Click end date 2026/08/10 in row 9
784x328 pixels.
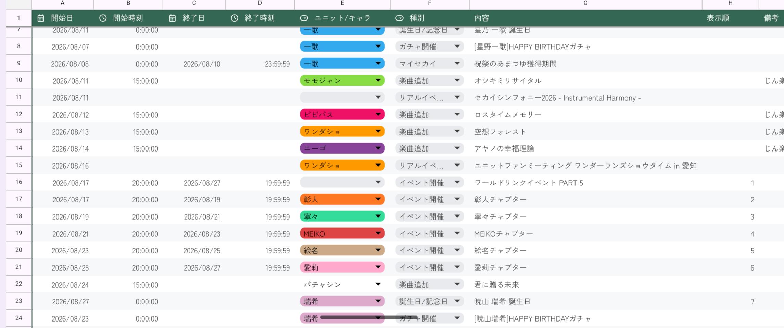[202, 64]
